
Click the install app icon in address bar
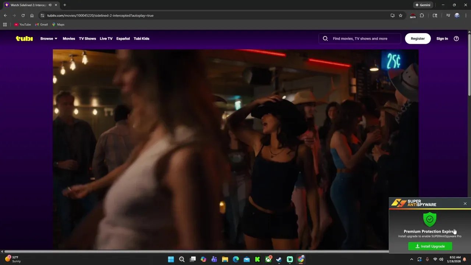click(x=393, y=15)
